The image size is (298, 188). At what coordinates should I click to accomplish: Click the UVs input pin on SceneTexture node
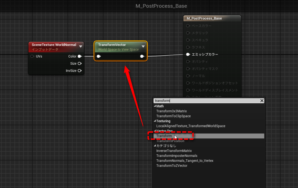pos(32,56)
